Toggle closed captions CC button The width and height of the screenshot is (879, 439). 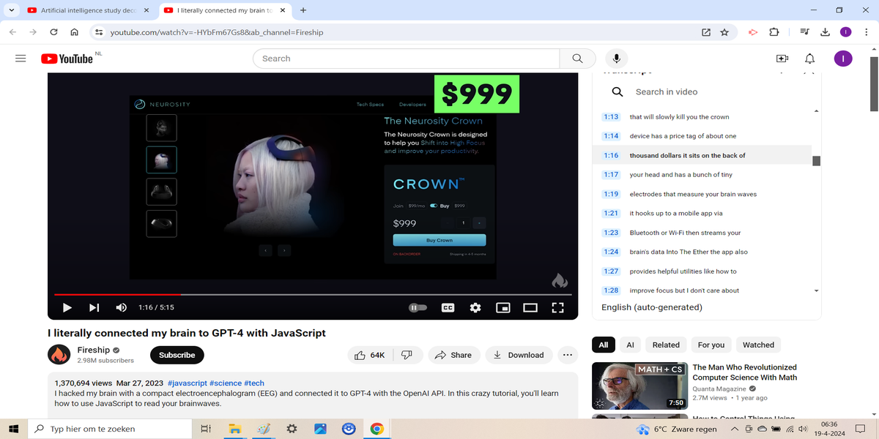point(448,308)
